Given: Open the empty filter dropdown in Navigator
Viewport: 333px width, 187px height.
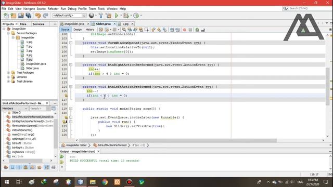Looking at the screenshot, I should click(x=40, y=109).
